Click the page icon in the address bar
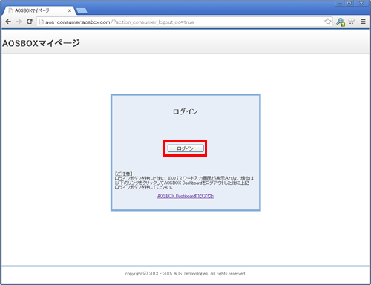This screenshot has width=371, height=285. [x=42, y=22]
